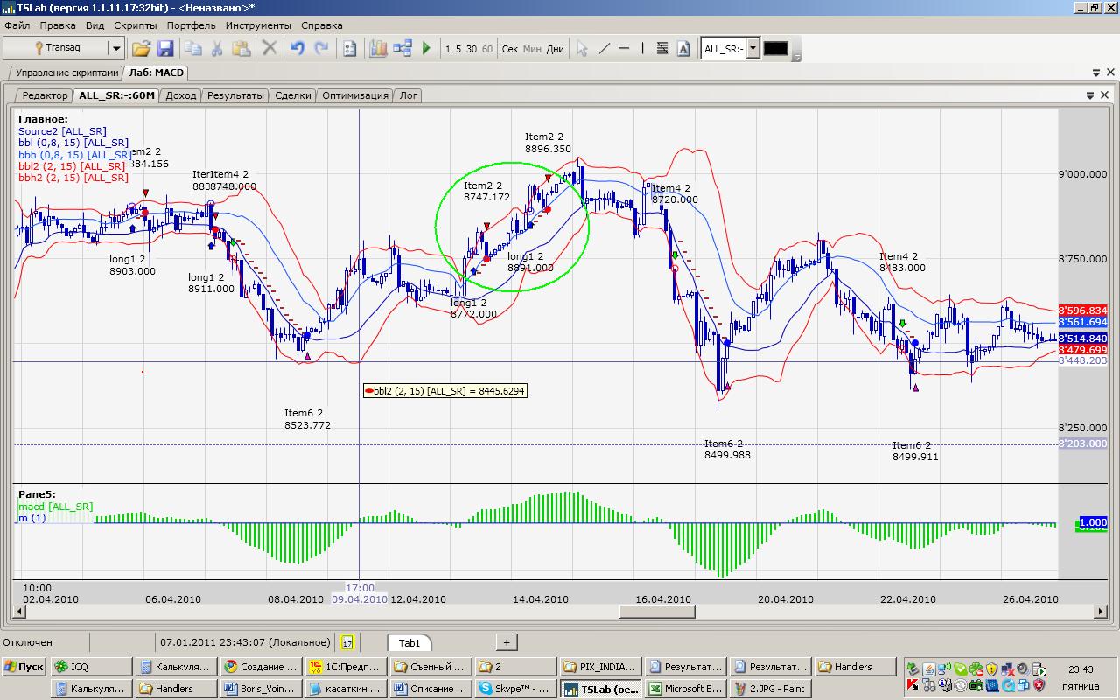Click the open folder icon in toolbar
1120x700 pixels.
click(x=141, y=49)
